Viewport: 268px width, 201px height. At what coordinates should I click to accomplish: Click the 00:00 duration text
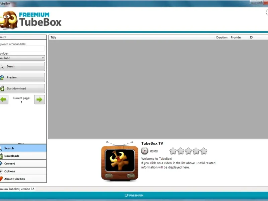(x=154, y=151)
